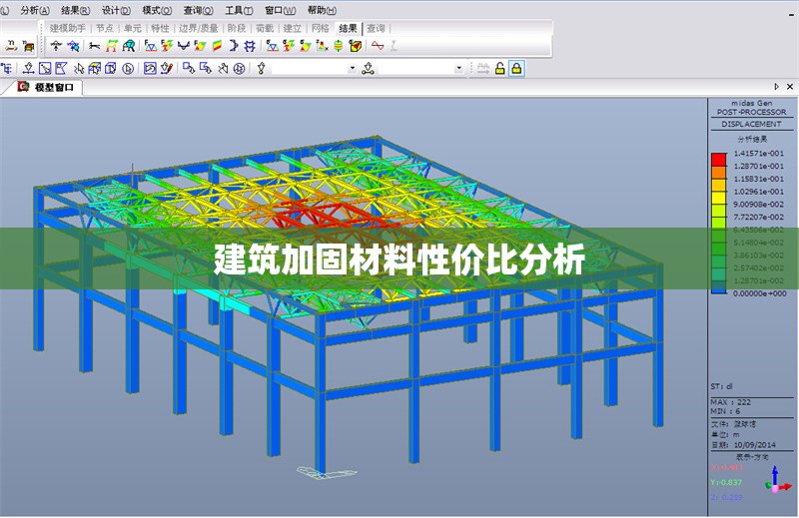
Task: Click the node-pin icon left of first combo box
Action: pyautogui.click(x=262, y=69)
